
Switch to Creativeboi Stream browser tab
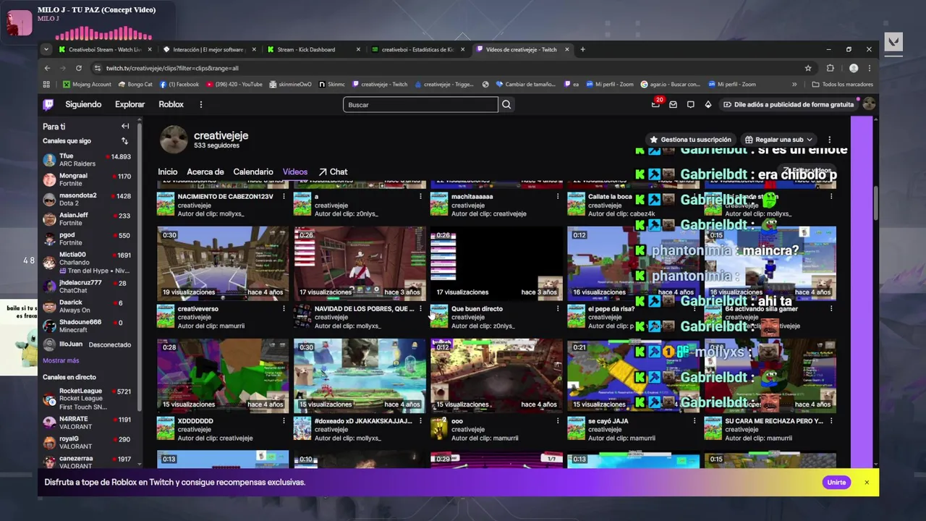point(105,49)
